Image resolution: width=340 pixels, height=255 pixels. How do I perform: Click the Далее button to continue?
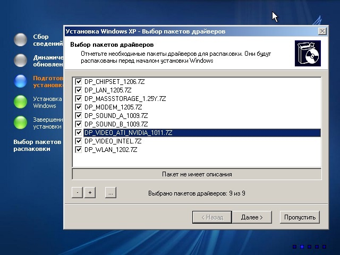[252, 217]
